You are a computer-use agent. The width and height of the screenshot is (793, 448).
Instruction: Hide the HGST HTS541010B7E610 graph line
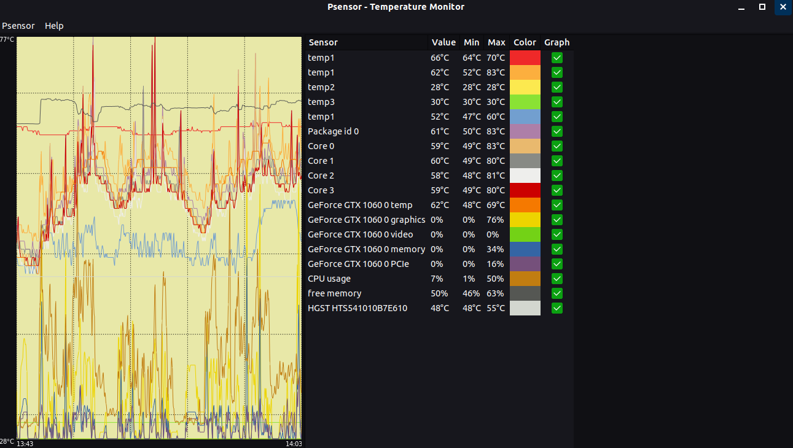point(557,308)
